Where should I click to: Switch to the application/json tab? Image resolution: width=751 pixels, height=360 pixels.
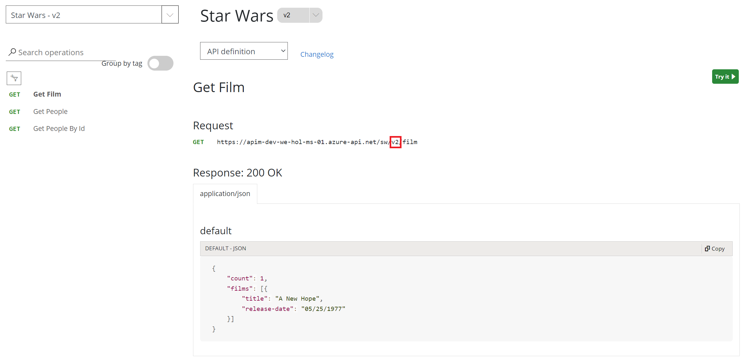(225, 194)
